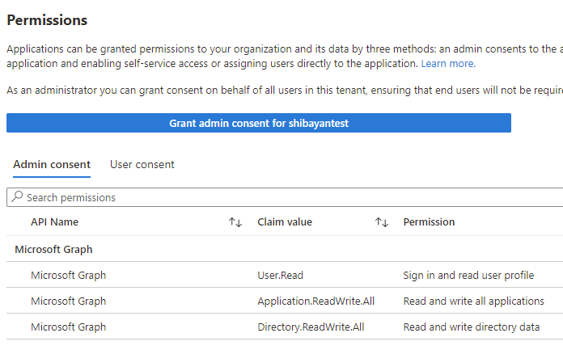The image size is (563, 350).
Task: Switch to the User consent tab
Action: tap(142, 165)
